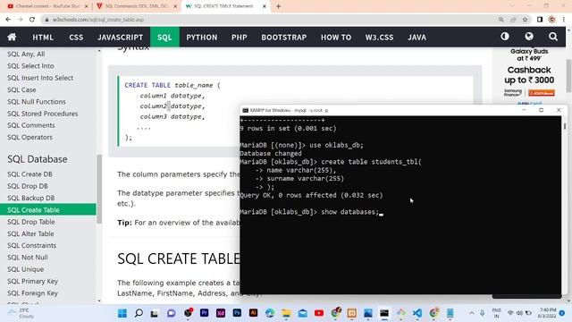Image resolution: width=572 pixels, height=322 pixels.
Task: Open the Chrome profile avatar
Action: [551, 20]
